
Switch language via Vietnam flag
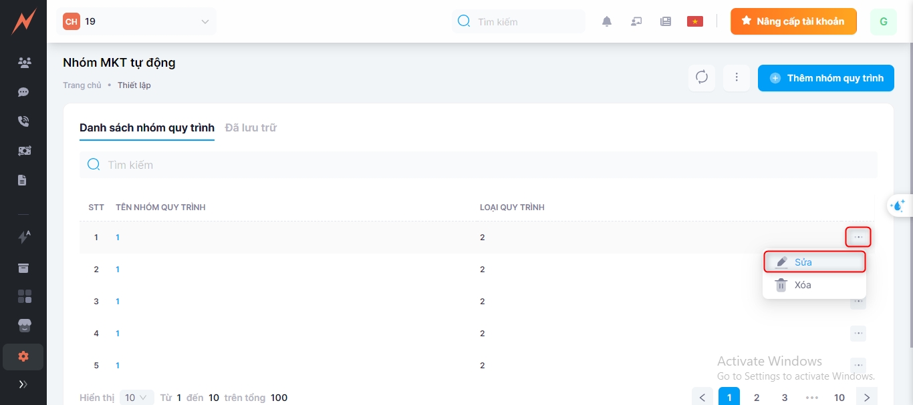(695, 21)
